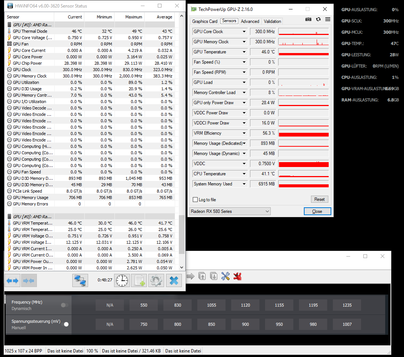Open Fan Speed (%) sensor dropdown
Viewport: 404px width, 357px height.
point(244,62)
